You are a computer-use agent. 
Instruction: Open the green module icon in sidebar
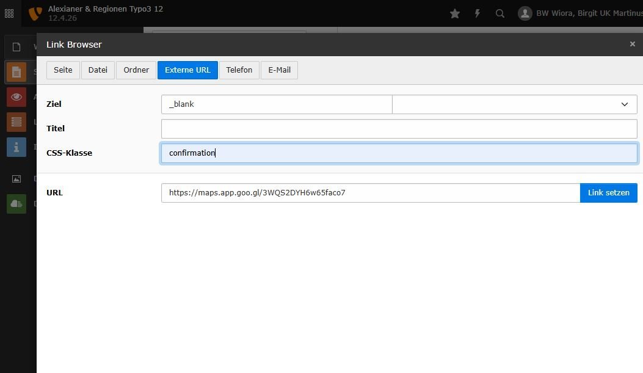pyautogui.click(x=16, y=204)
